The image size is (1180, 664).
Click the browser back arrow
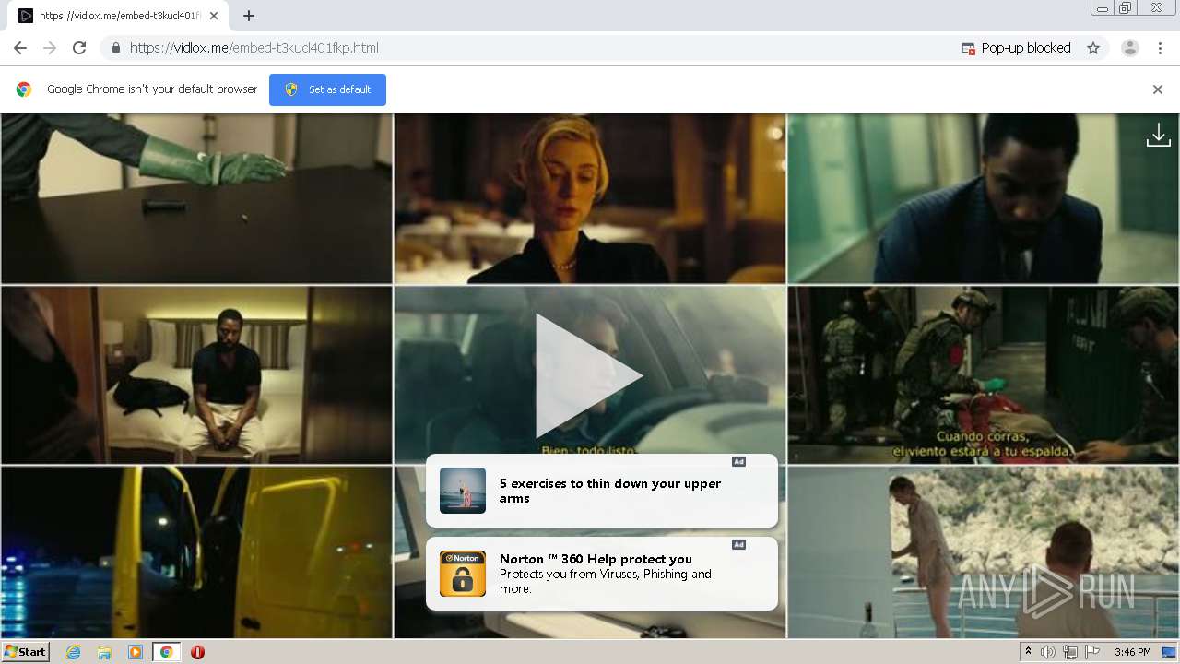coord(20,48)
